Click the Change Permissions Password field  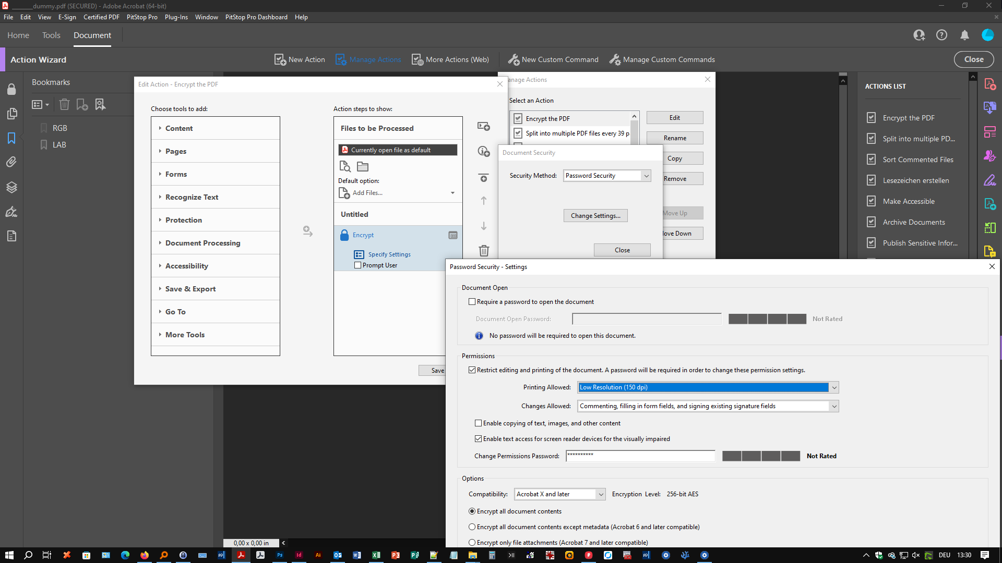(640, 456)
